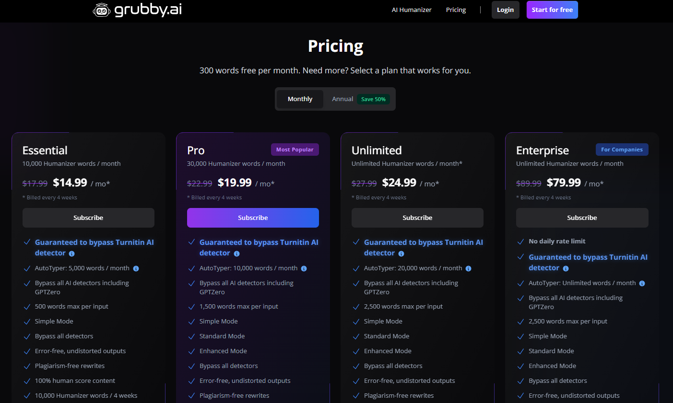Click info icon beside AutoTyper 20,000 words

(468, 268)
